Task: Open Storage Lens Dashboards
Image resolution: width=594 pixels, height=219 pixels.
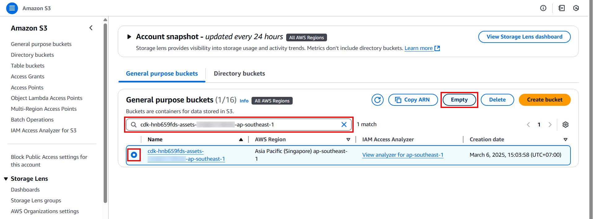Action: (25, 190)
